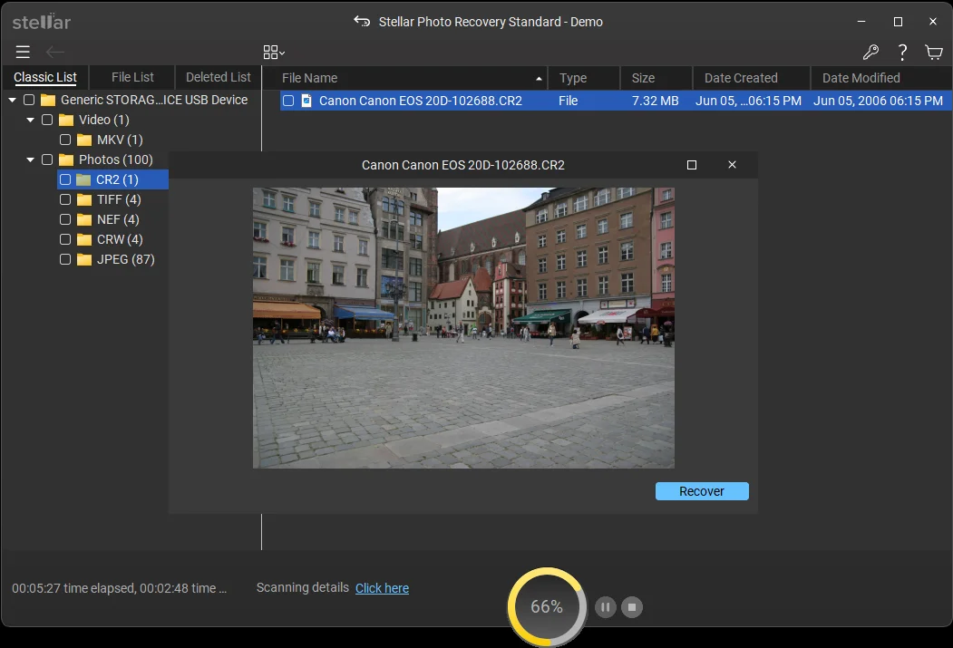Open the view mode grid dropdown
Viewport: 953px width, 648px height.
click(274, 53)
